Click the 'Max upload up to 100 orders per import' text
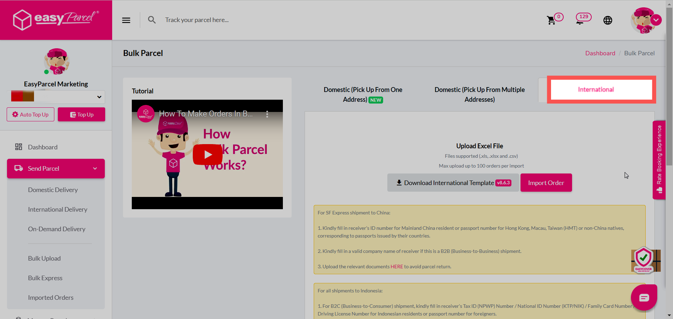This screenshot has width=673, height=319. point(481,166)
